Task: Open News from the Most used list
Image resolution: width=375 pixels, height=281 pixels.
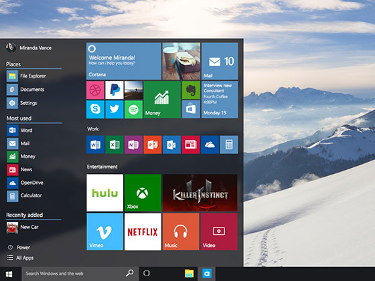Action: pos(19,170)
